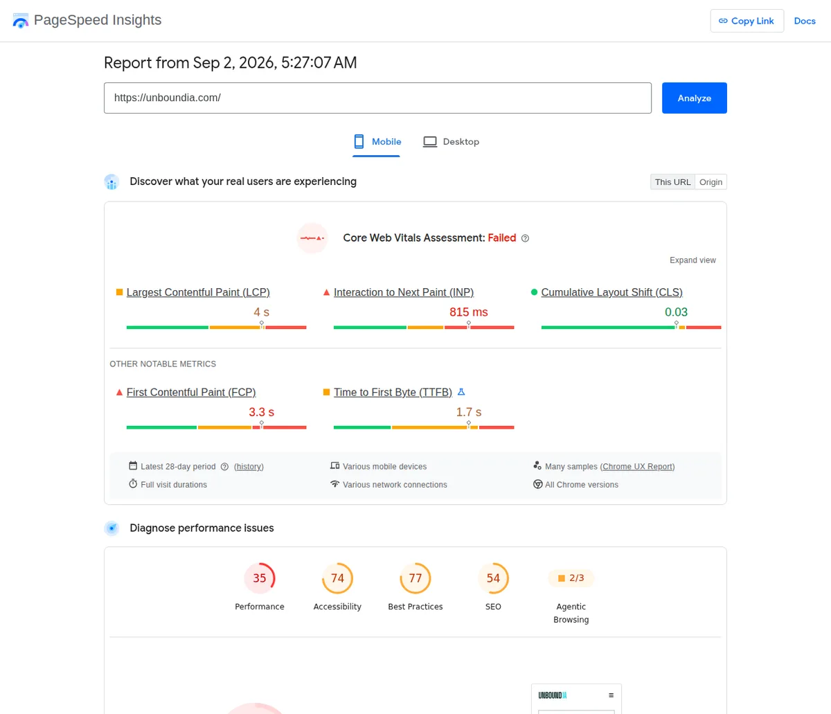The image size is (831, 714).
Task: Click the report date heading text
Action: coord(231,63)
